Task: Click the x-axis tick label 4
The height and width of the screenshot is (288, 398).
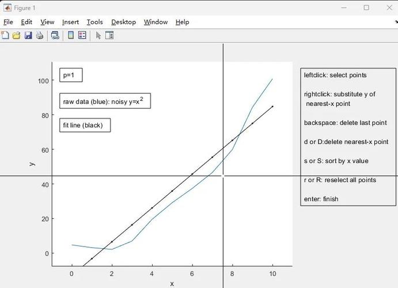Action: (152, 274)
